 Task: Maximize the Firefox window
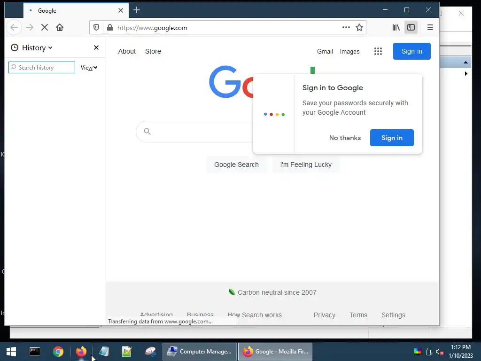click(x=407, y=10)
